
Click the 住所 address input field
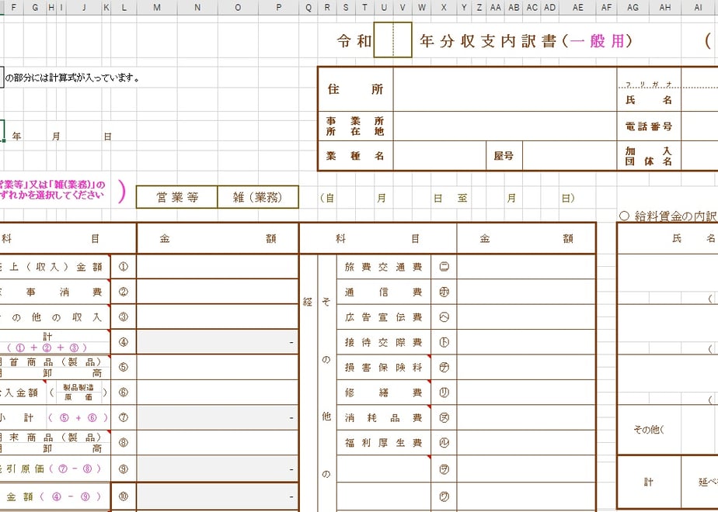(505, 89)
